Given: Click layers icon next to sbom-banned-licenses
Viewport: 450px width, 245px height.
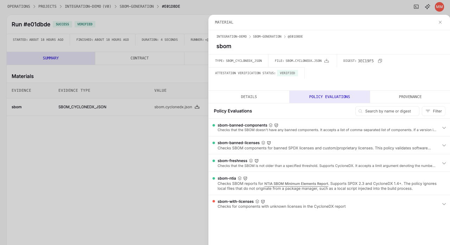Looking at the screenshot, I should pos(263,143).
